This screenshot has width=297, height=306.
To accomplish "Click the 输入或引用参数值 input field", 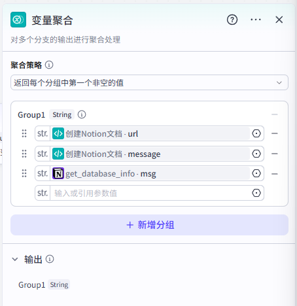I will pyautogui.click(x=150, y=193).
